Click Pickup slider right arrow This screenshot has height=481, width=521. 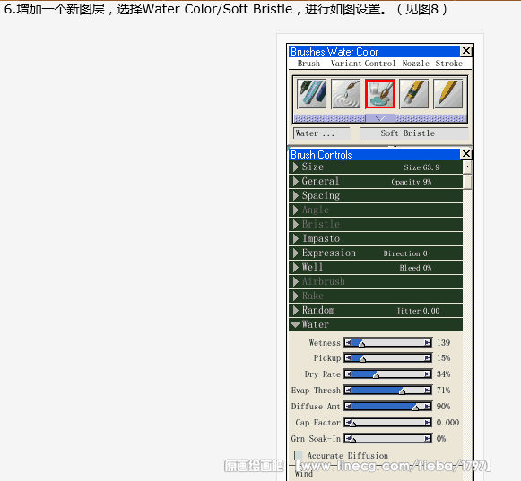[428, 358]
